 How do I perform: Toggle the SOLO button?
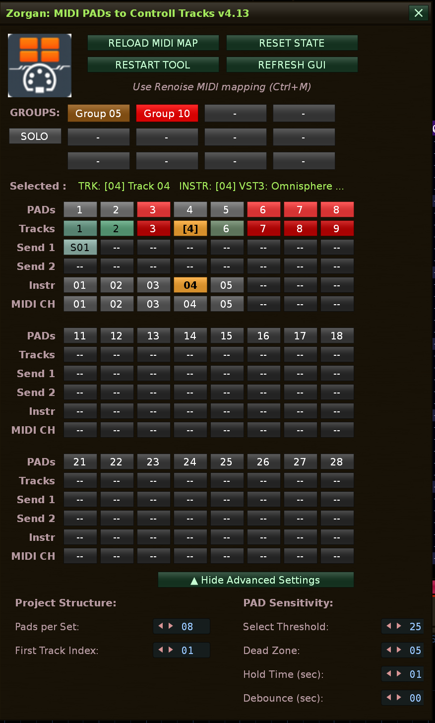coord(35,136)
